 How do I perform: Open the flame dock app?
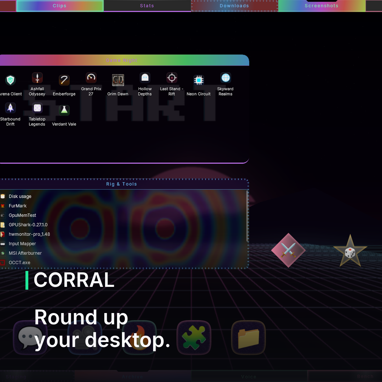(x=139, y=337)
